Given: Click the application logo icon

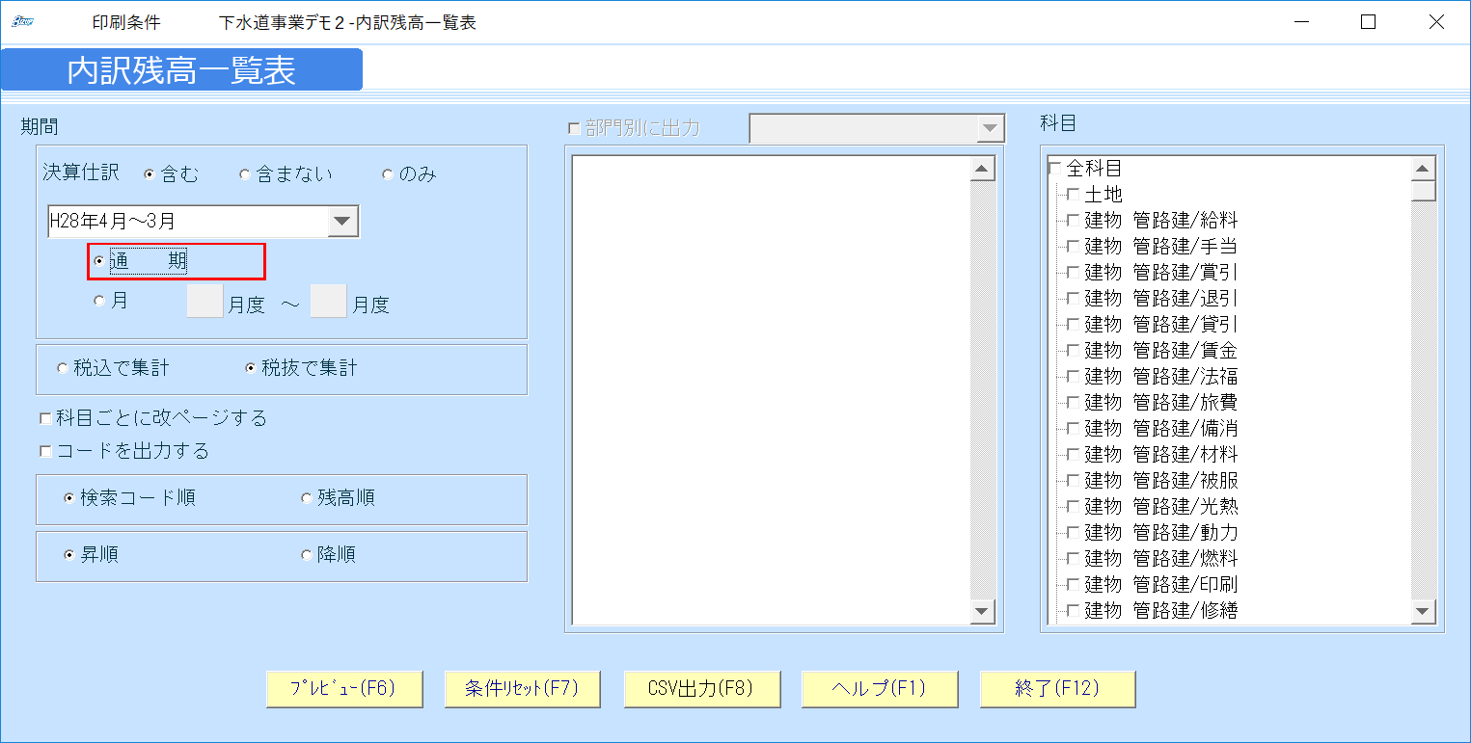Looking at the screenshot, I should 21,19.
